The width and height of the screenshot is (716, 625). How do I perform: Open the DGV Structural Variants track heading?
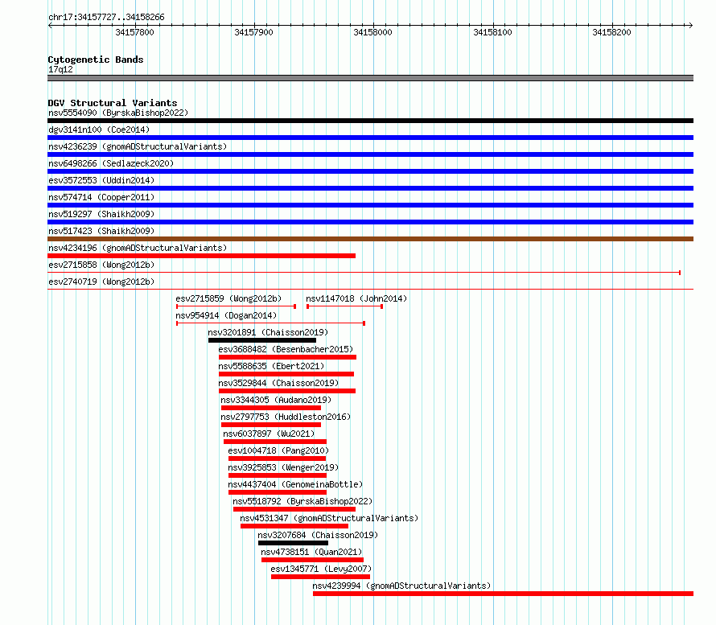113,103
